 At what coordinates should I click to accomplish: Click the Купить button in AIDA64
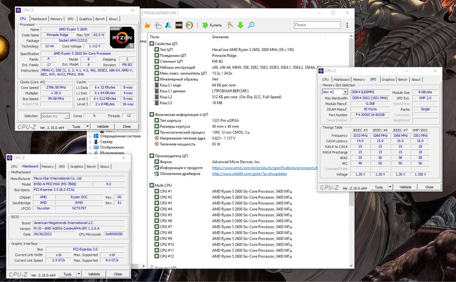(212, 25)
